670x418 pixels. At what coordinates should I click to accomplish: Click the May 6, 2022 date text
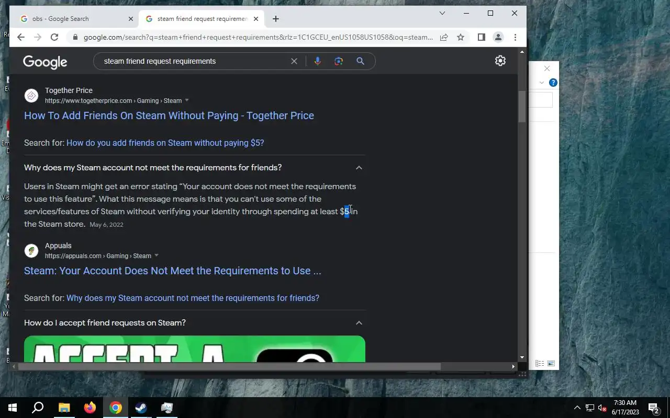click(106, 225)
